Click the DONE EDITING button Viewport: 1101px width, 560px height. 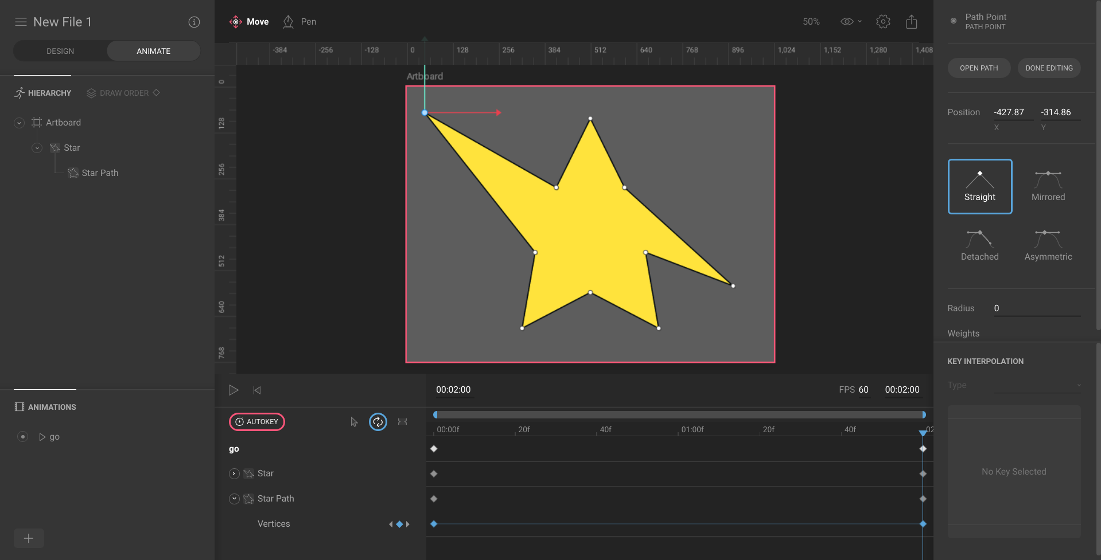click(1049, 68)
